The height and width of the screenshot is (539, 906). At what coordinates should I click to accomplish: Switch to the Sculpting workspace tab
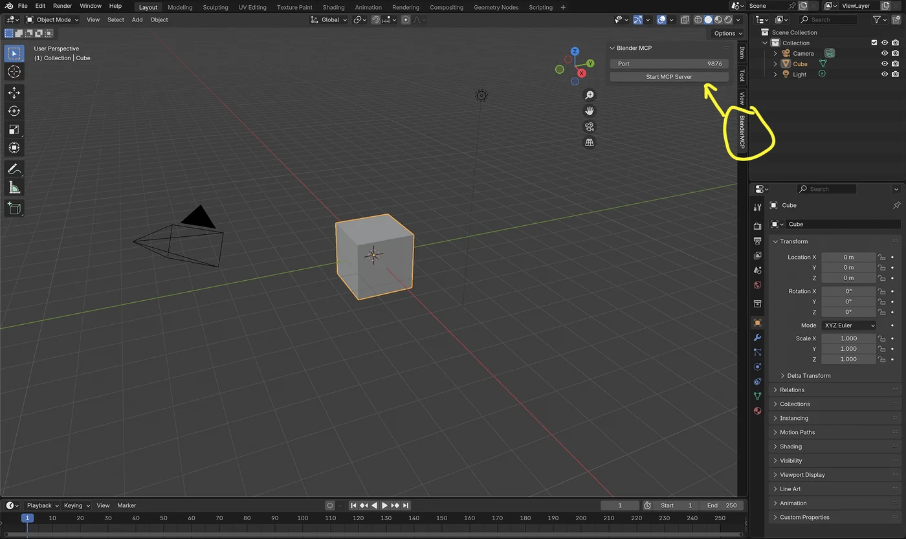(215, 7)
